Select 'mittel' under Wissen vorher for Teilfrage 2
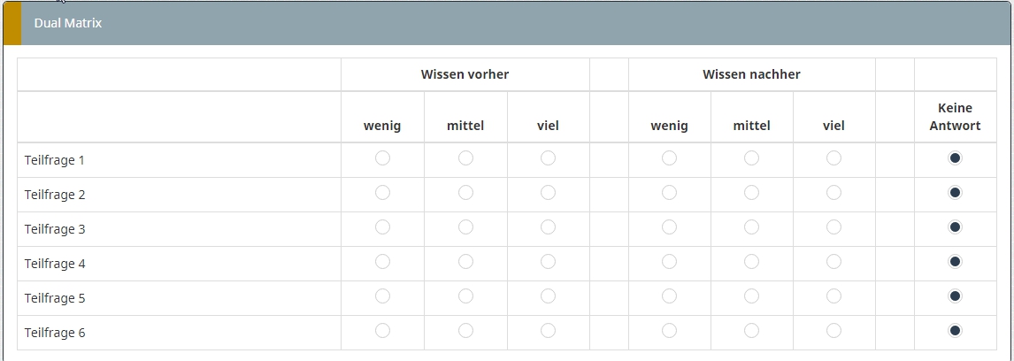This screenshot has height=361, width=1014. (x=465, y=192)
